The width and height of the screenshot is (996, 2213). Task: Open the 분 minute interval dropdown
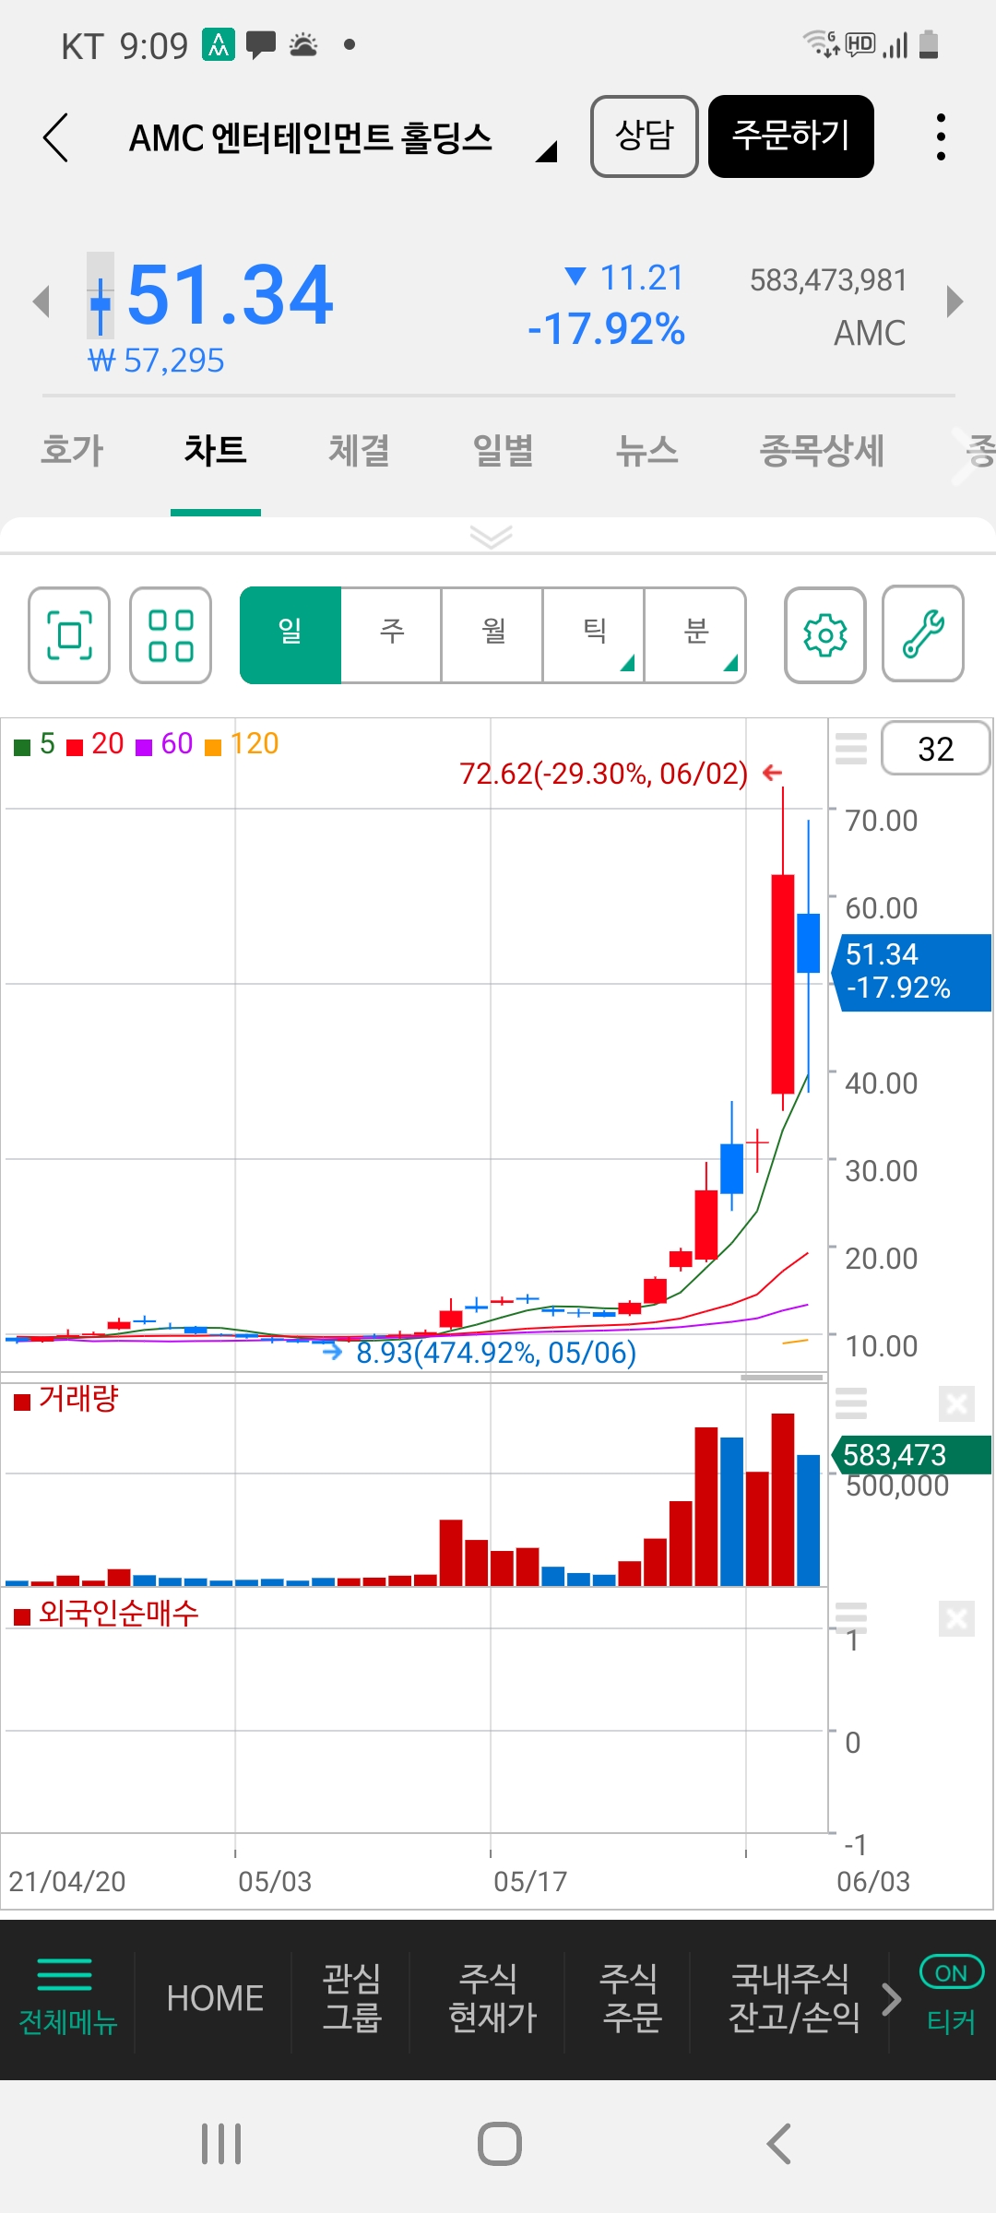coord(695,635)
